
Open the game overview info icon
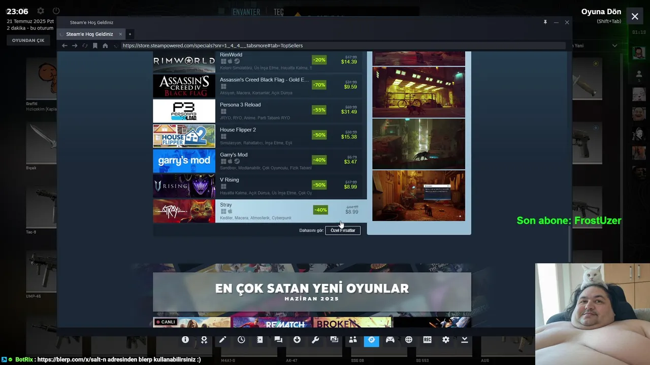[185, 340]
